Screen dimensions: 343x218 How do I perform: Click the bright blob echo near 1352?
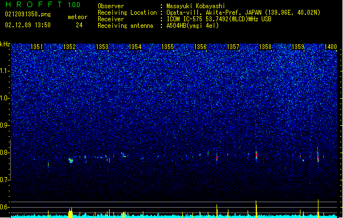click(70, 160)
